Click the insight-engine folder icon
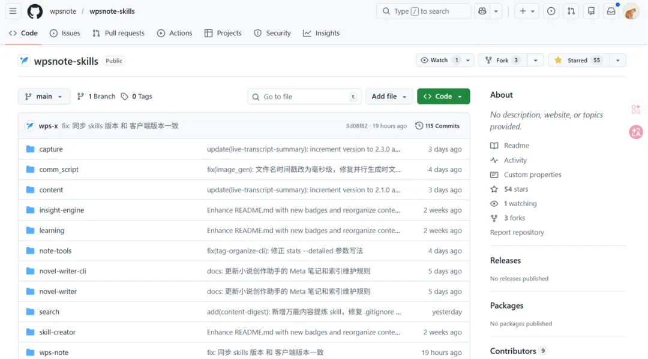648x359 pixels. [x=30, y=210]
